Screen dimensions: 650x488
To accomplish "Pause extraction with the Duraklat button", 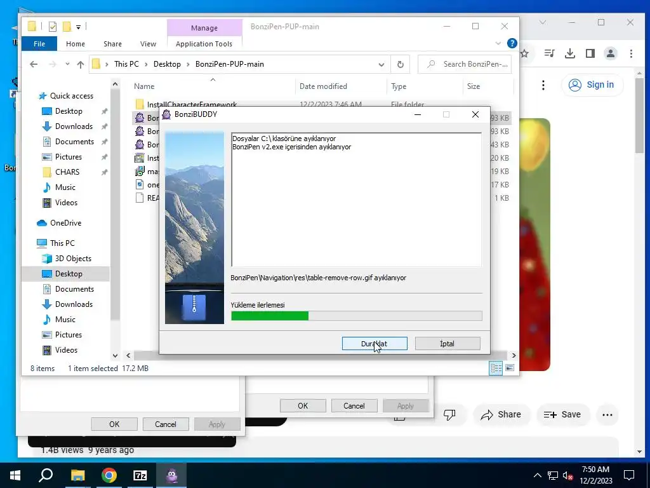I will pos(375,344).
